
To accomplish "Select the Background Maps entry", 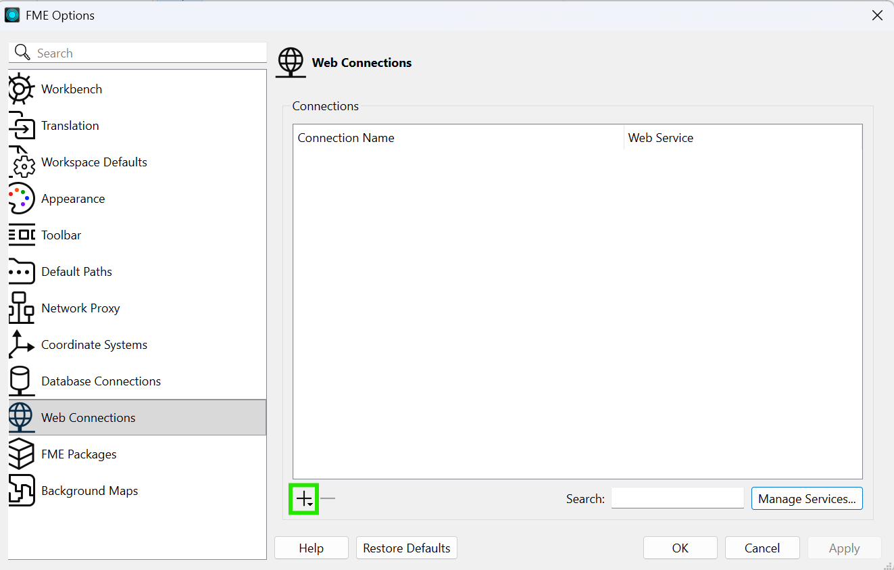I will tap(137, 491).
